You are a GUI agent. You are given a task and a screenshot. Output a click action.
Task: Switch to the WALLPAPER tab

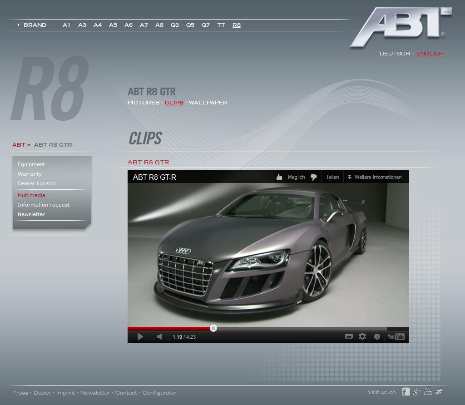[208, 103]
